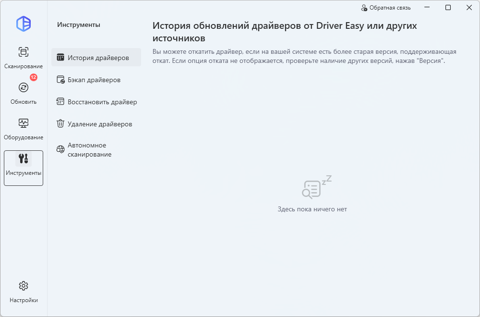
Task: Click the Бэкап драйверов icon
Action: click(x=60, y=80)
